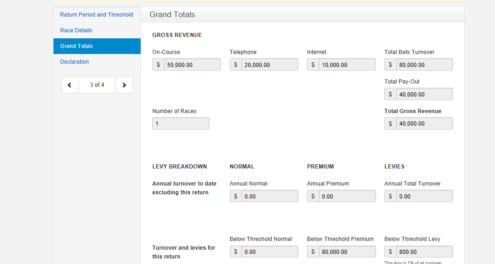Open Return Period and Threshold section
Screen dimensions: 495x264
pos(96,14)
